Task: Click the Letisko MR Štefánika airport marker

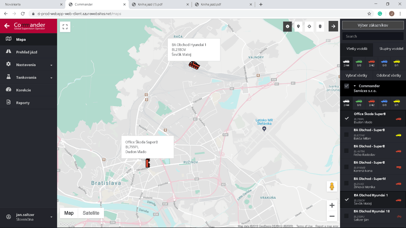Action: [264, 129]
